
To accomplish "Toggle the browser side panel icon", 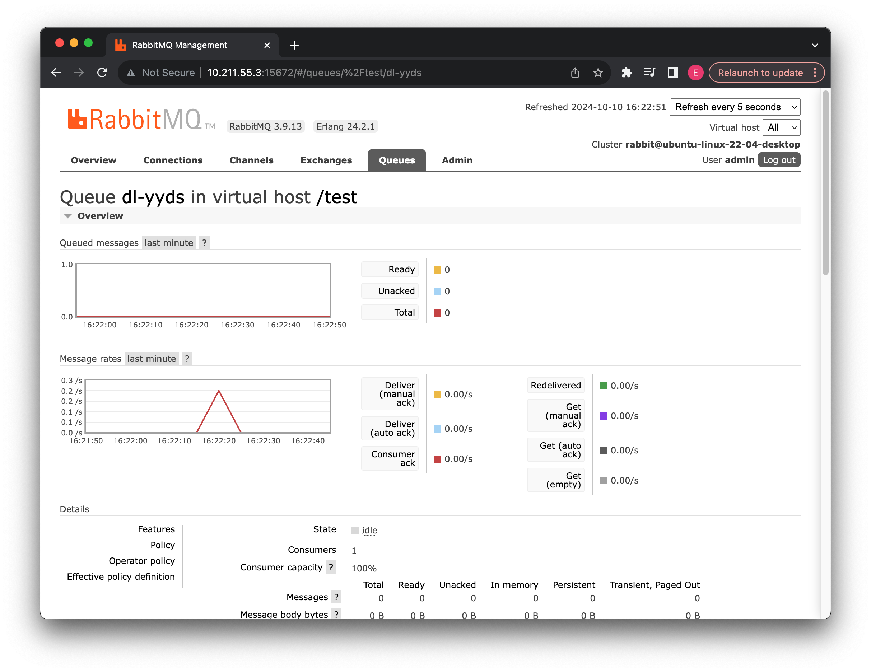I will [x=672, y=73].
